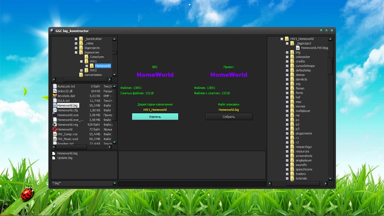384x216 pixels.
Task: Click the Homeworld.HW1bigproject file icon
Action: click(x=298, y=48)
